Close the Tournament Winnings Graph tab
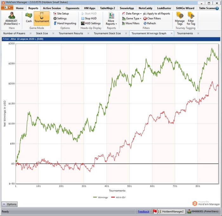Viewport: 222px width, 216px height. click(x=172, y=33)
